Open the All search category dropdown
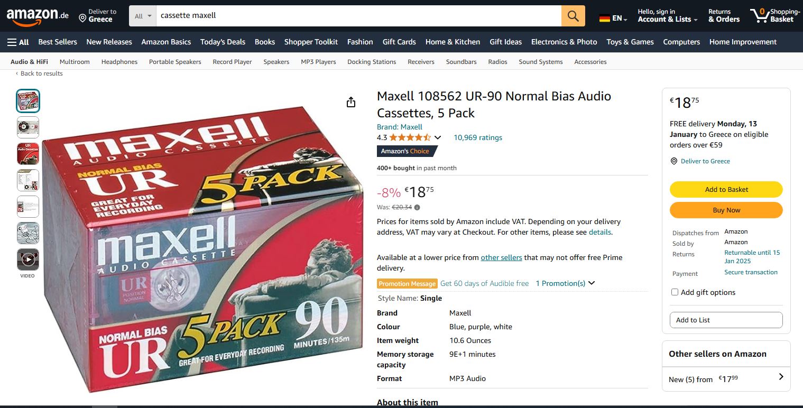Screen dimensions: 803x408 pyautogui.click(x=143, y=16)
